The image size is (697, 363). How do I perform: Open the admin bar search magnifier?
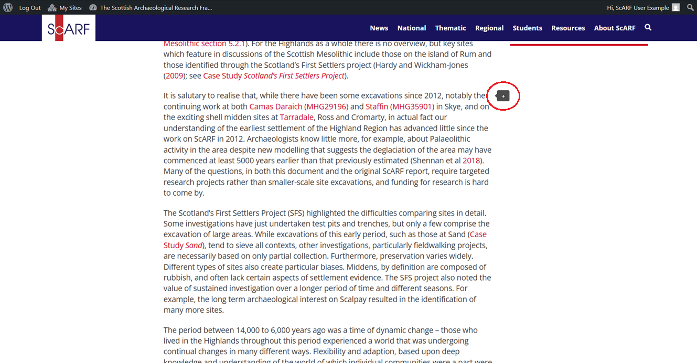(691, 7)
